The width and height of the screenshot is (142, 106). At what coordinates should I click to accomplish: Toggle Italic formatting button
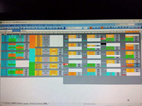point(93,28)
